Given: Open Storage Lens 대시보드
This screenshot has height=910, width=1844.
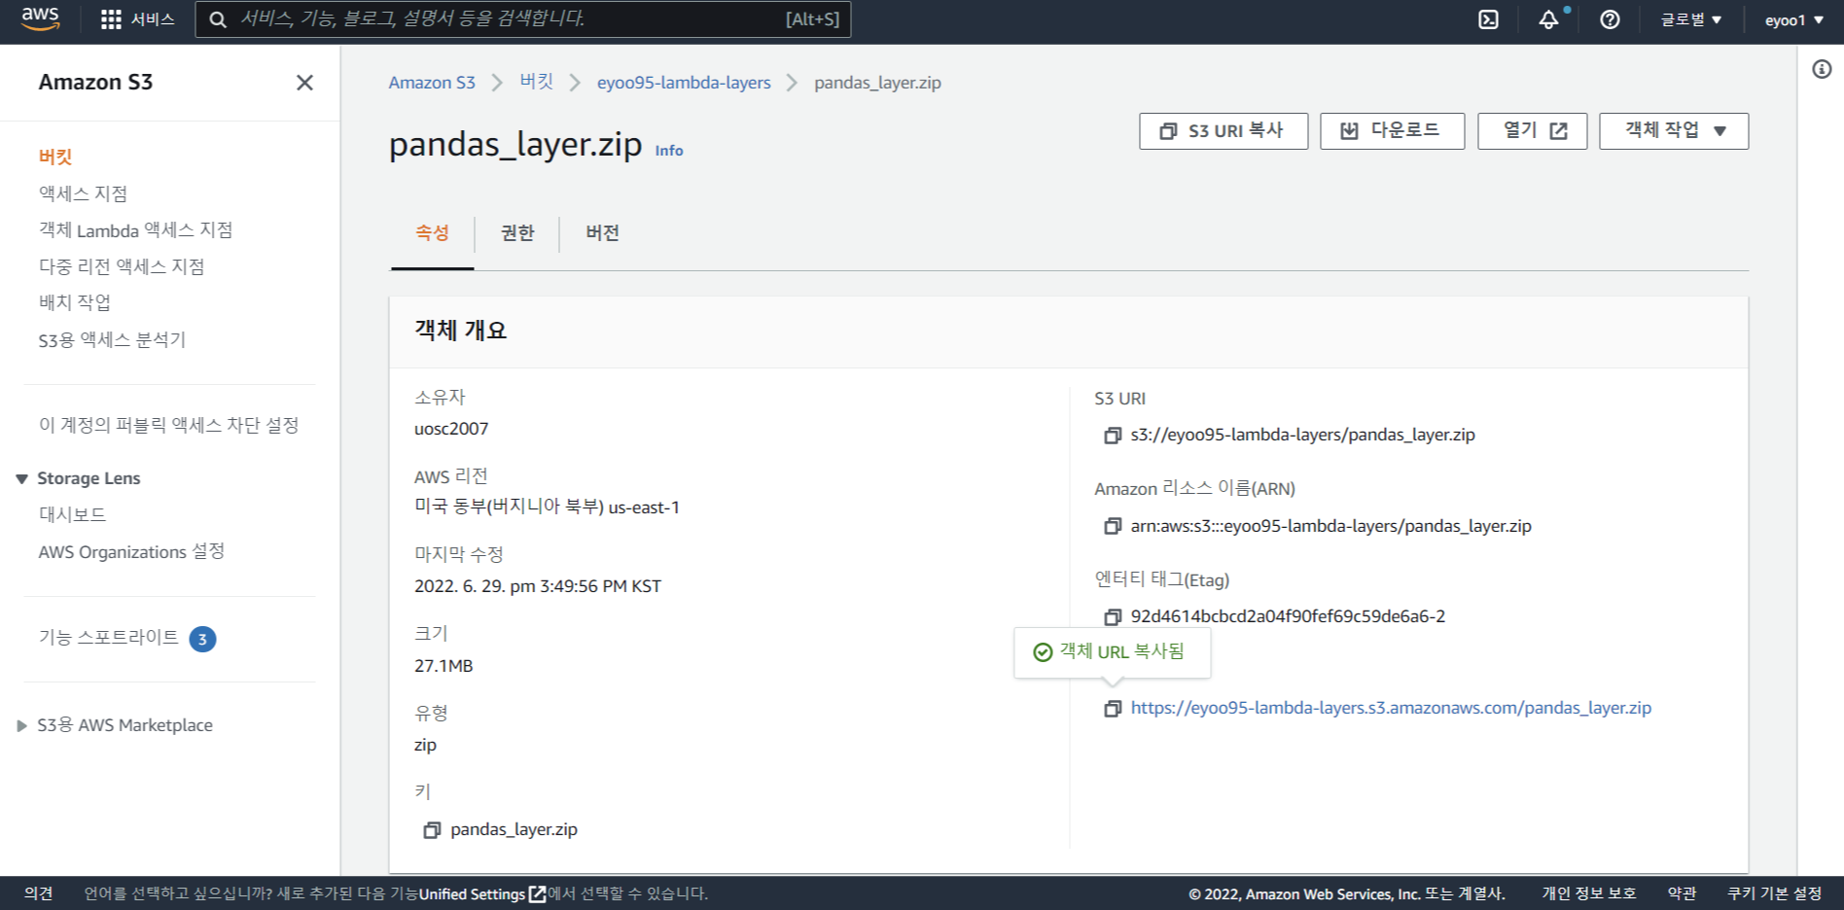Looking at the screenshot, I should (72, 514).
